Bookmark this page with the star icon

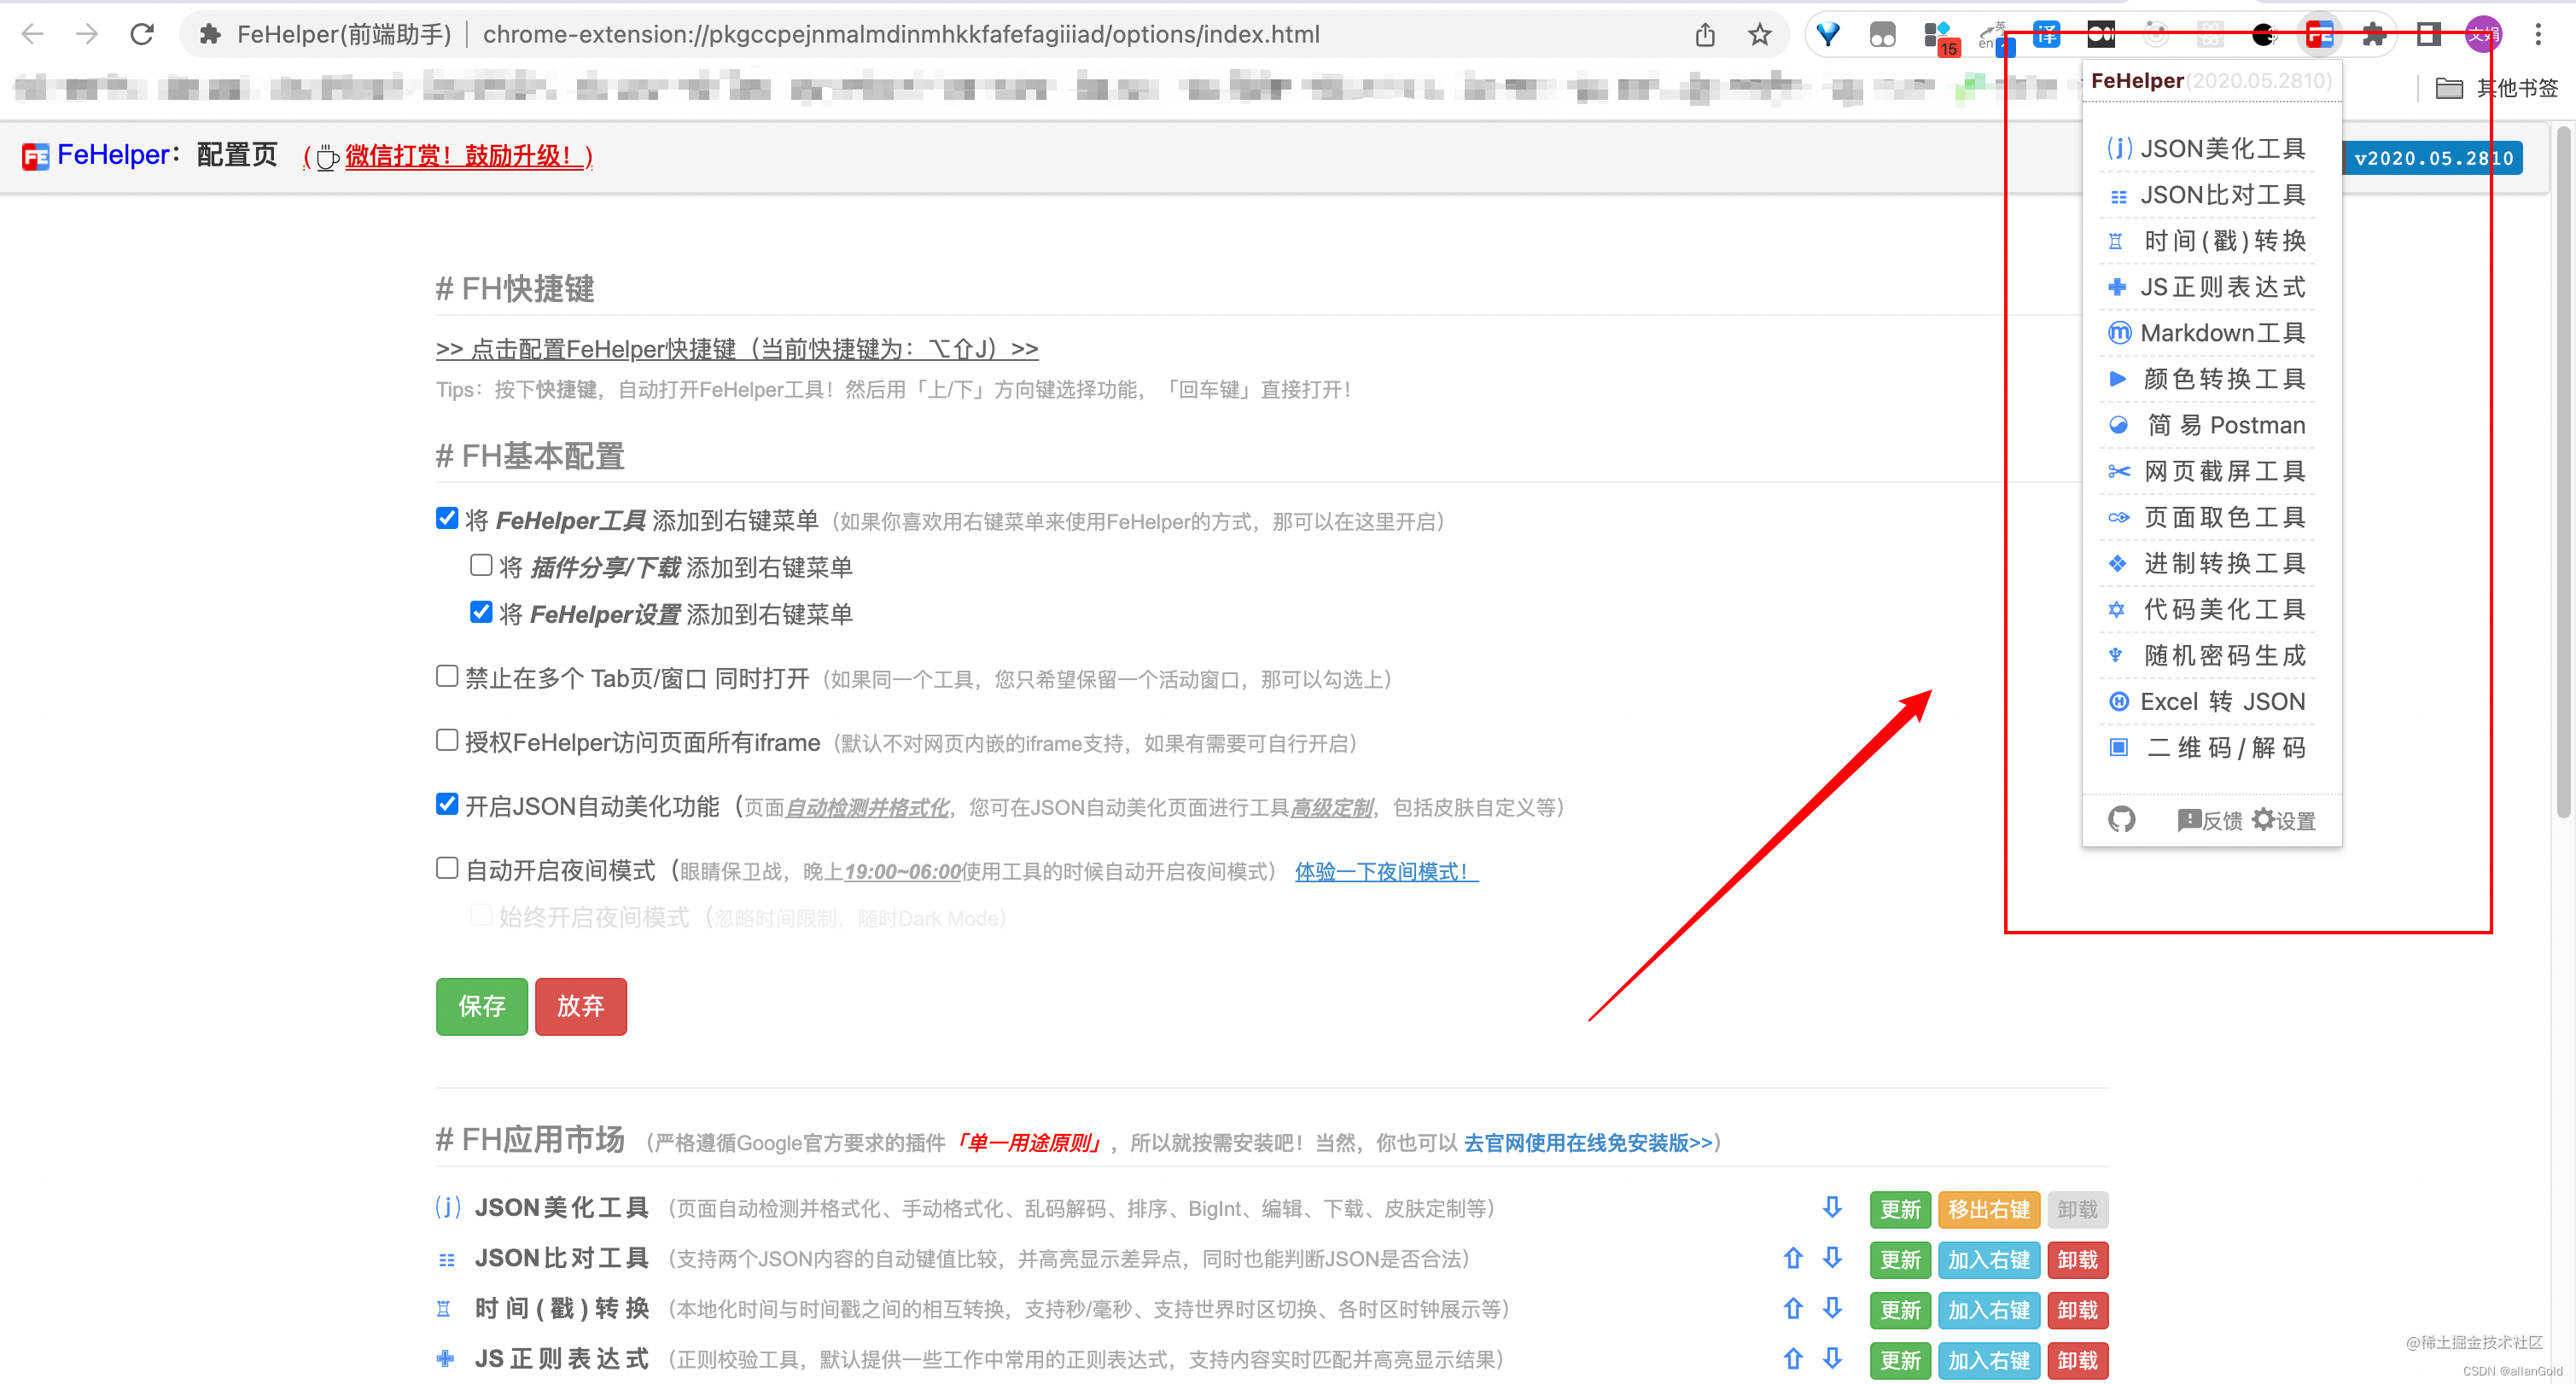1759,35
